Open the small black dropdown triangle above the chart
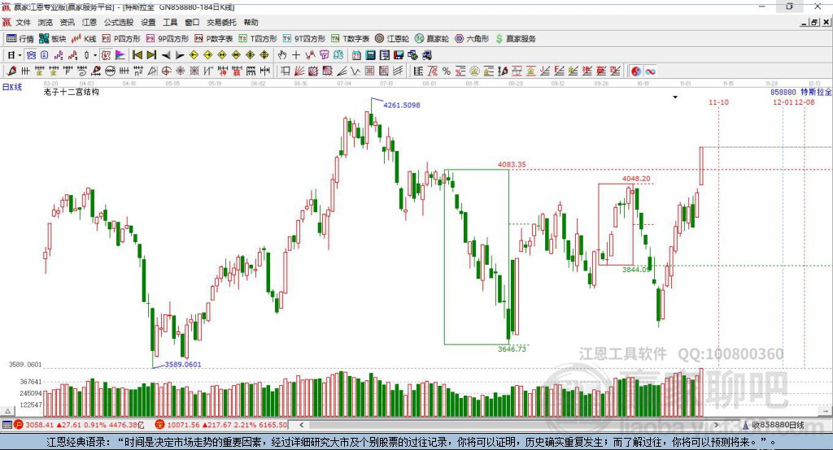This screenshot has height=450, width=833. click(x=675, y=97)
